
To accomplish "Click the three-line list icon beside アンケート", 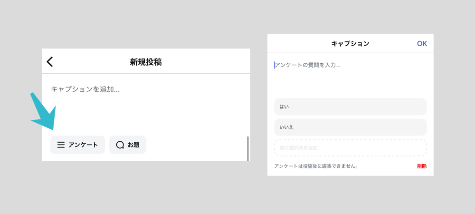I will pos(61,145).
